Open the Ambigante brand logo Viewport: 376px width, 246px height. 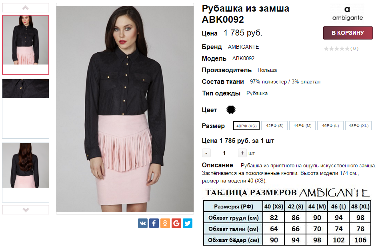(347, 14)
